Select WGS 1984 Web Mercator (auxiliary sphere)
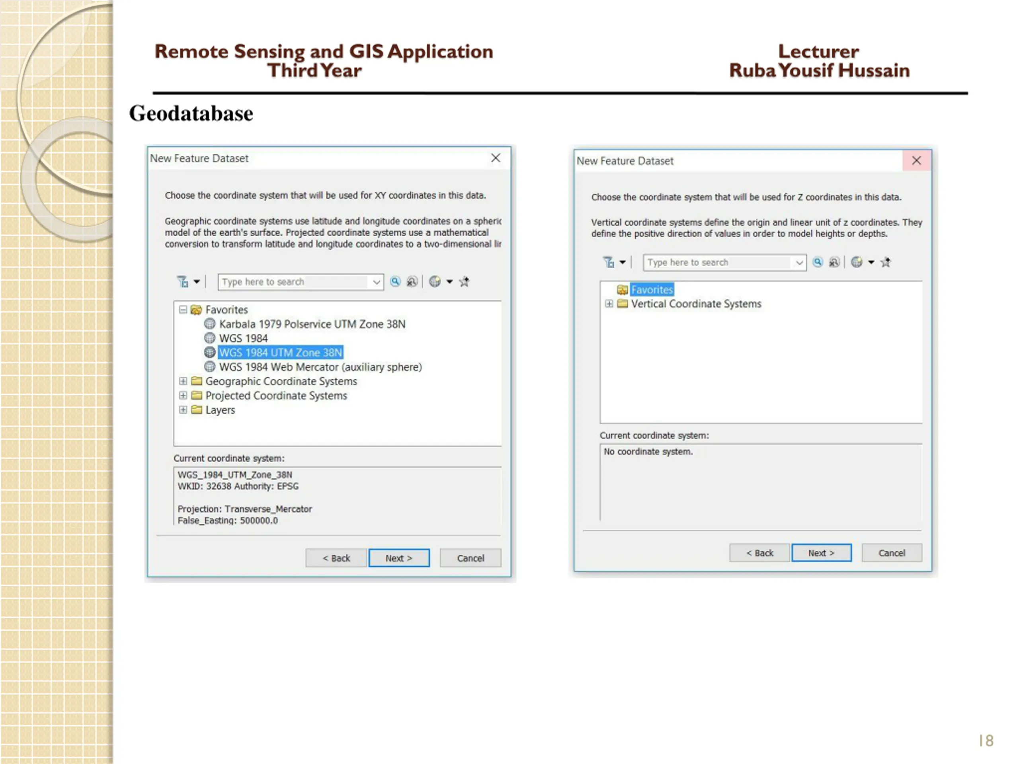Viewport: 1019px width, 764px height. point(320,367)
